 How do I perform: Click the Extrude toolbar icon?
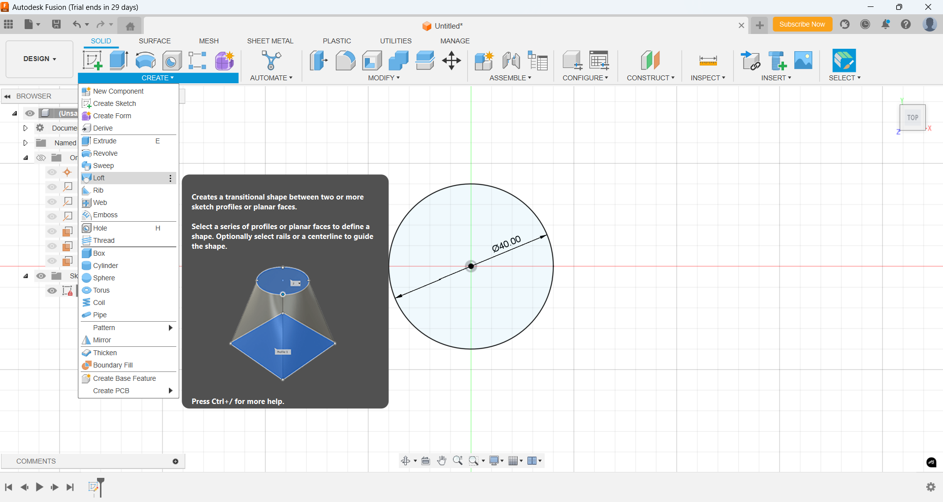tap(119, 61)
